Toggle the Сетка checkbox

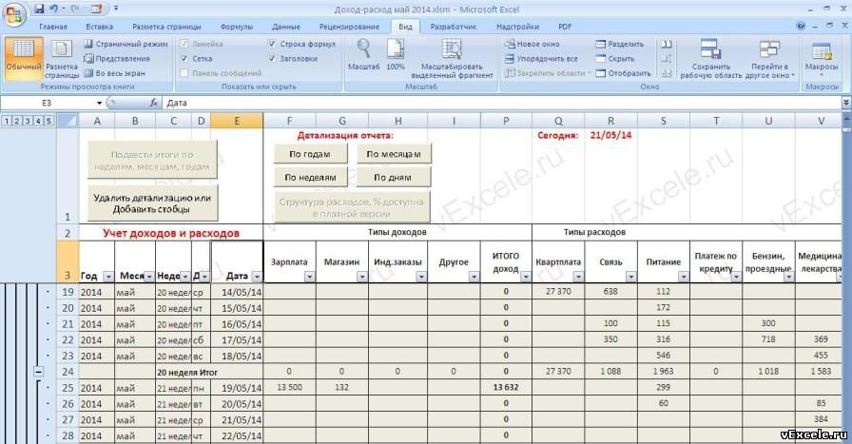click(184, 59)
